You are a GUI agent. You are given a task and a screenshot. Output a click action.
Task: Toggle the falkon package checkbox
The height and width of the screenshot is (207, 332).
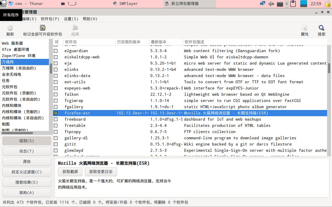56,94
